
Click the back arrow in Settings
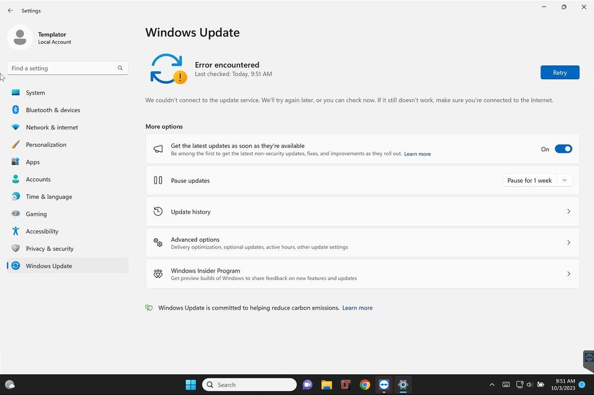10,11
